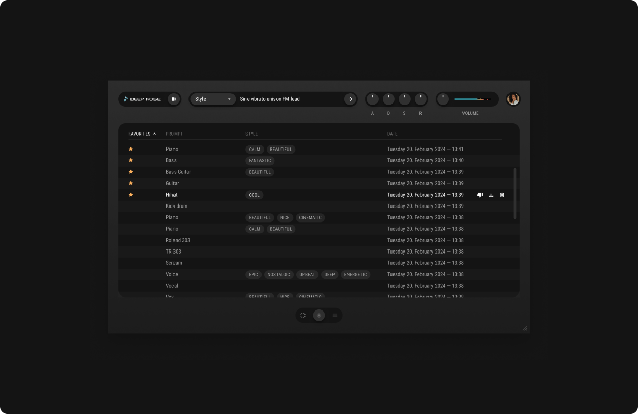Remove the star from the first Piano row

coord(130,149)
